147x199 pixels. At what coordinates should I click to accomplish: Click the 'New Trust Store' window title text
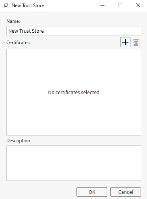click(28, 6)
